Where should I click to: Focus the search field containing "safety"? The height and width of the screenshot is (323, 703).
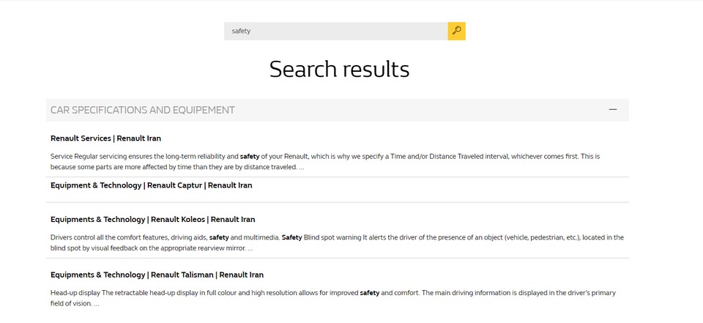click(x=335, y=31)
